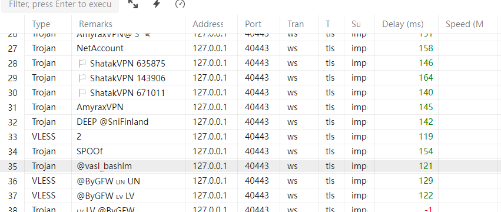The image size is (501, 212).
Task: Click the delay value 164
Action: coord(426,78)
